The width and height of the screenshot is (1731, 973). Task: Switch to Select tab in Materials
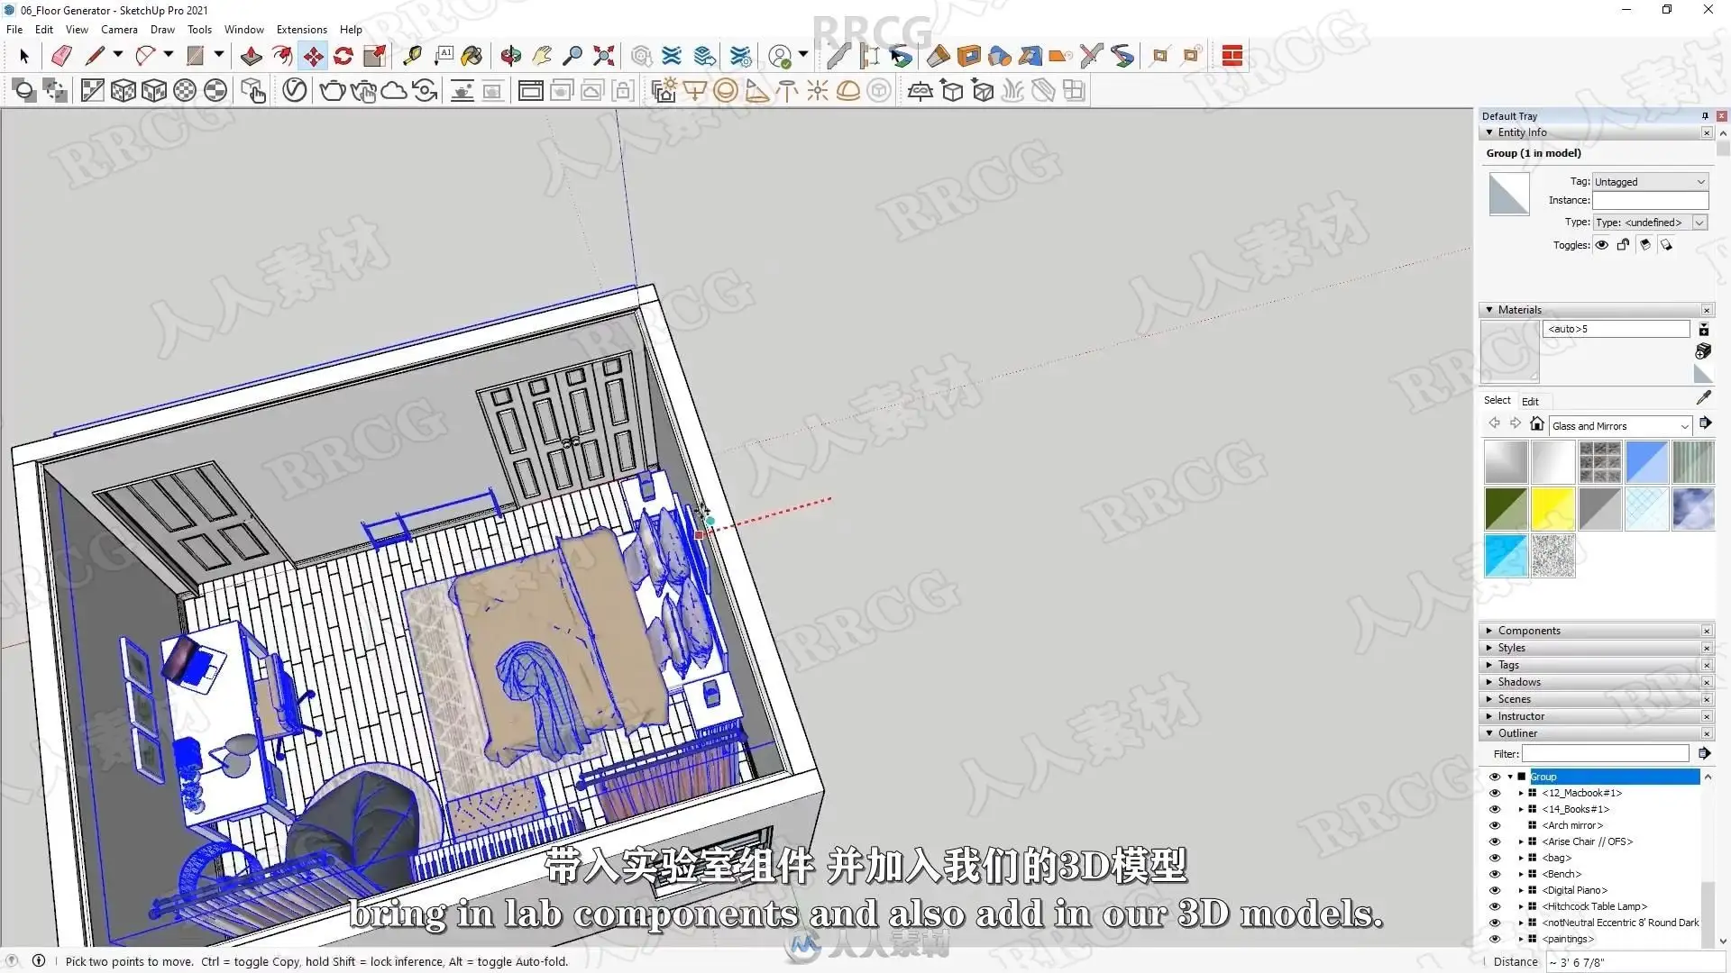point(1497,400)
